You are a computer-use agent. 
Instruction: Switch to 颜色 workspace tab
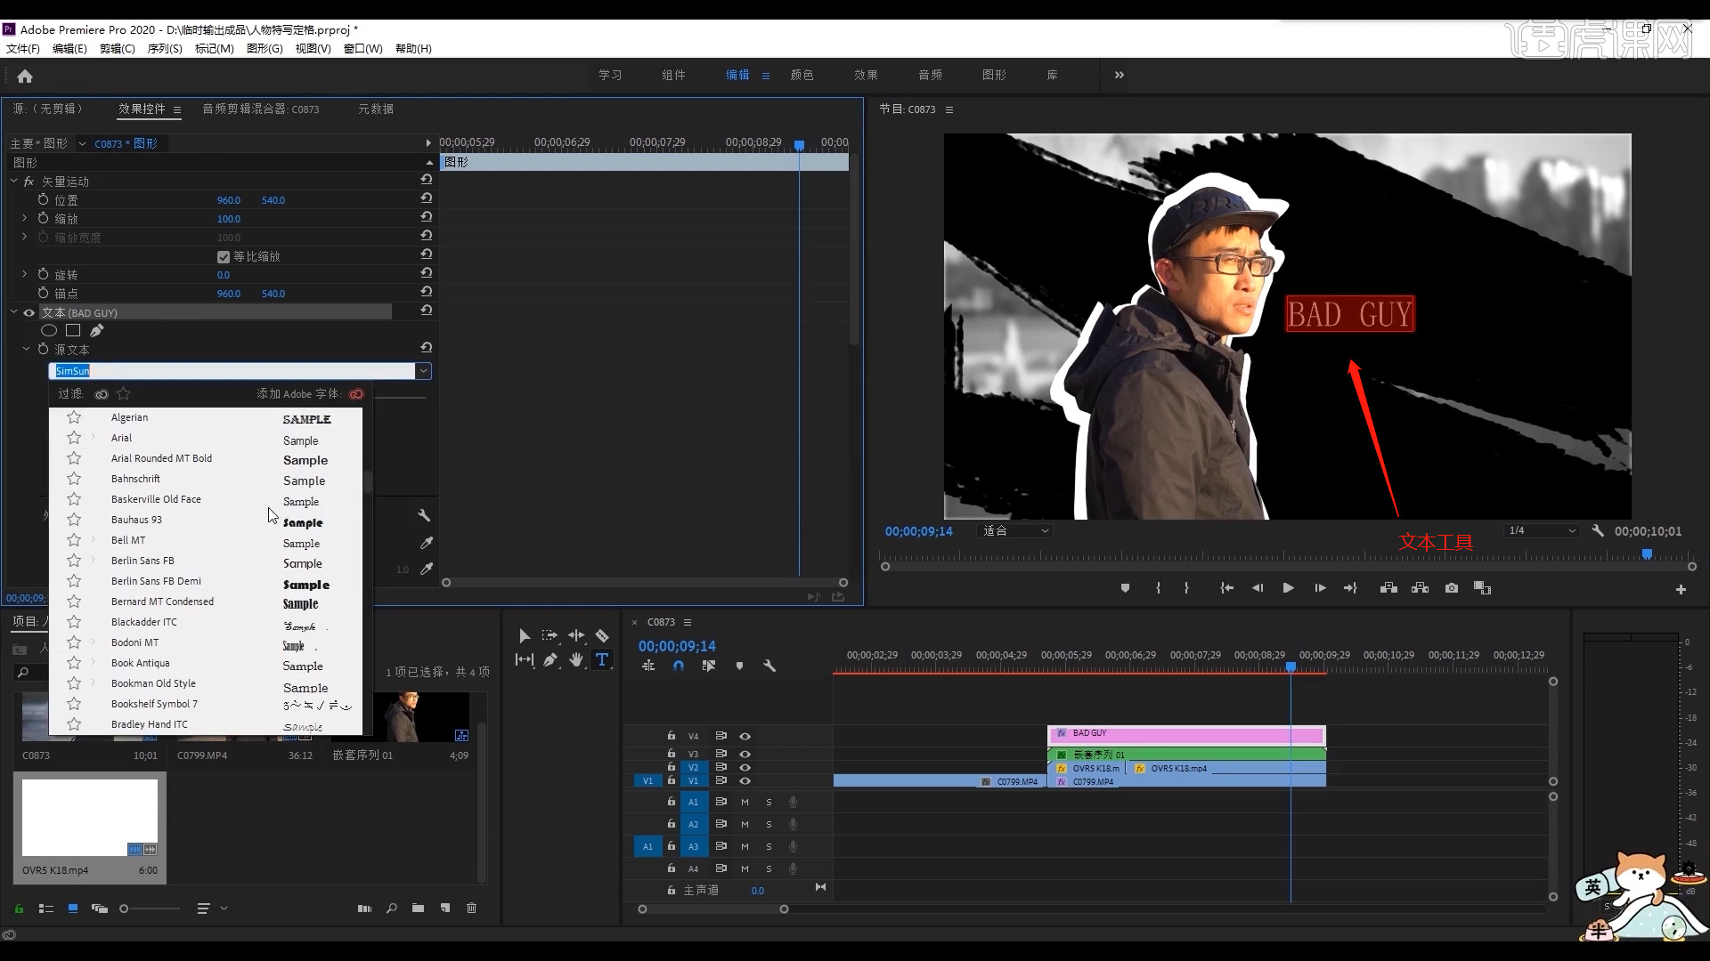coord(802,75)
